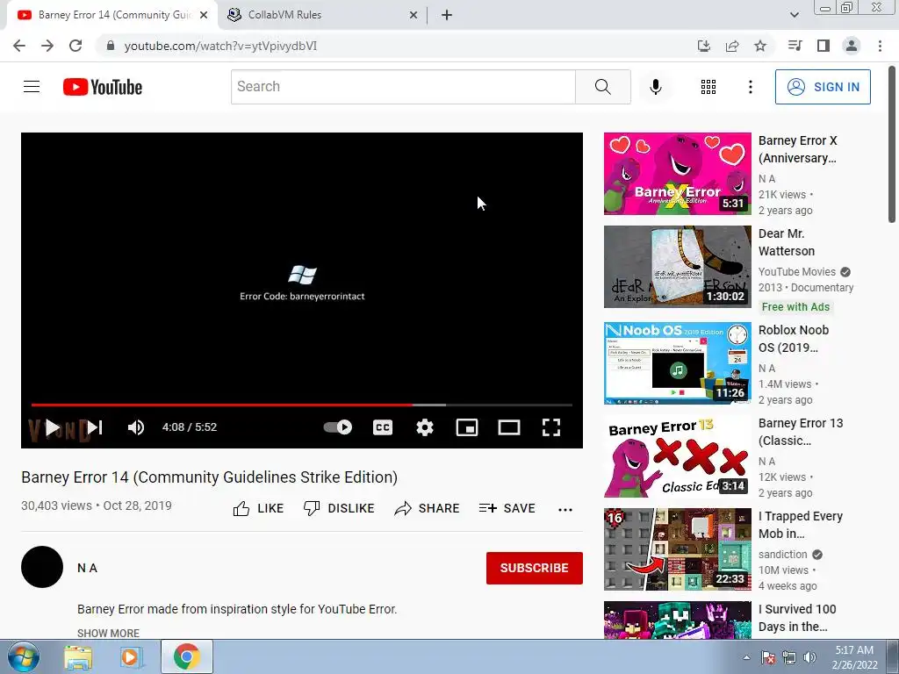The height and width of the screenshot is (674, 899).
Task: Click the N A channel name link
Action: 87,568
